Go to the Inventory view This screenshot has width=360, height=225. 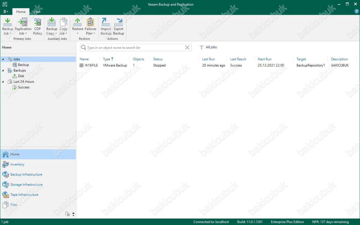tap(17, 164)
